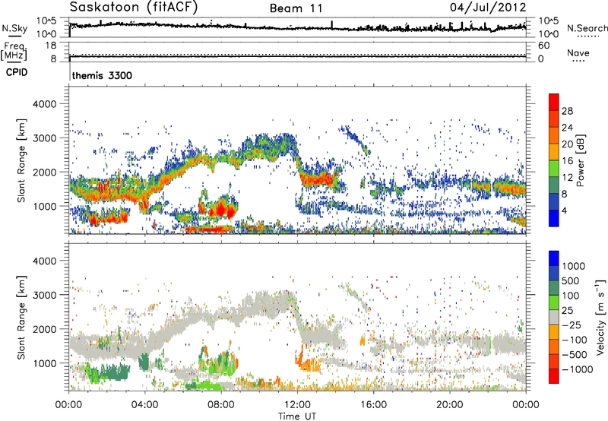
Task: Pick the light green segment of Power color bar
Action: click(x=554, y=168)
